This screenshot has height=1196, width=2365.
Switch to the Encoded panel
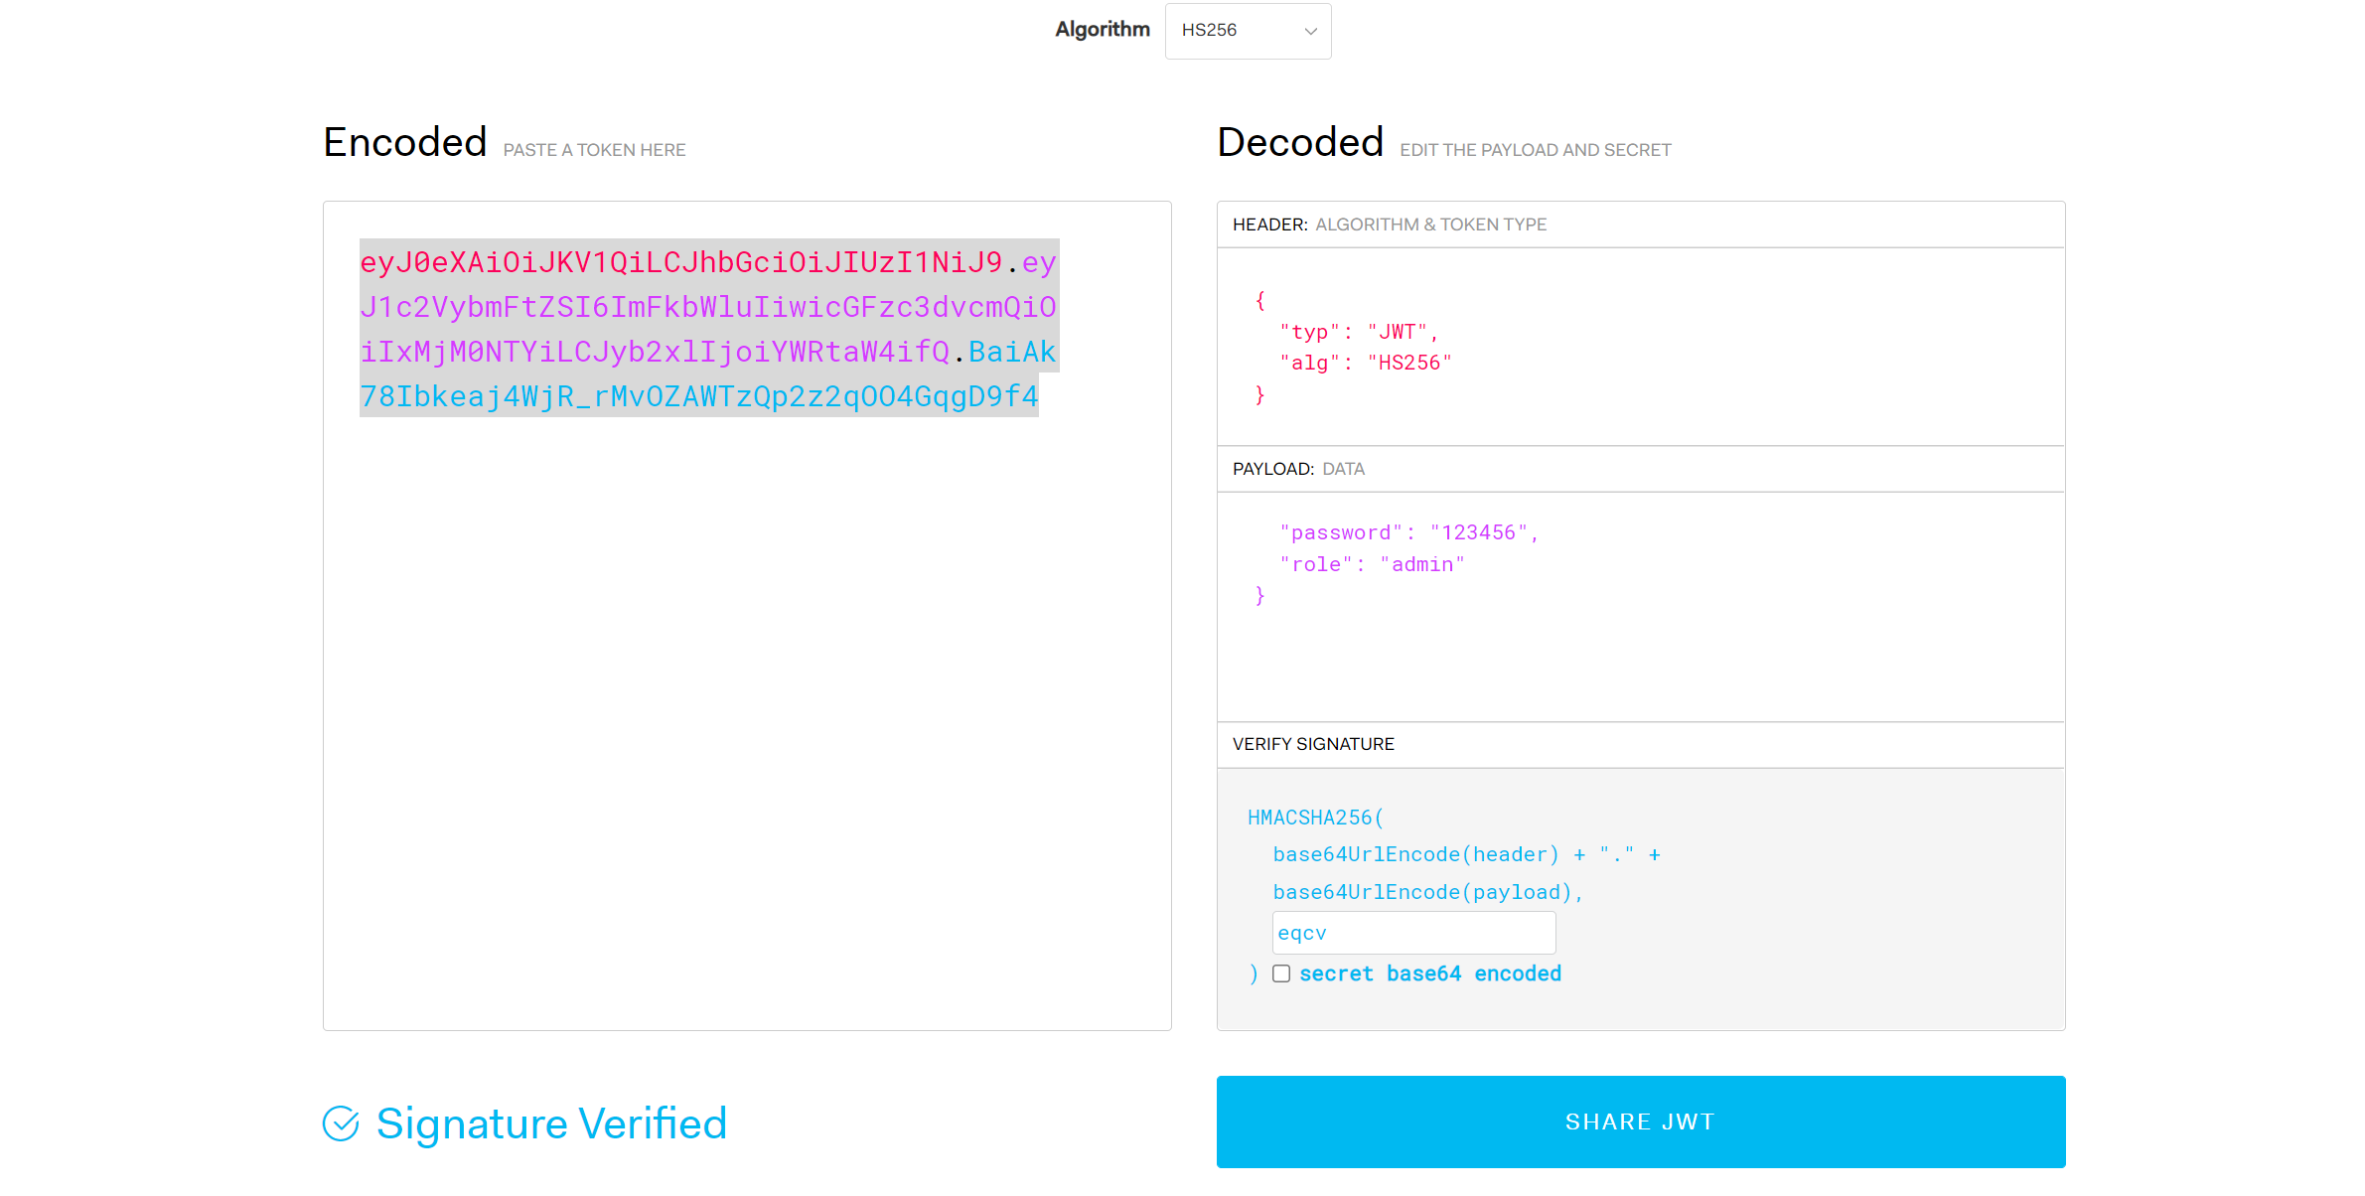(404, 142)
